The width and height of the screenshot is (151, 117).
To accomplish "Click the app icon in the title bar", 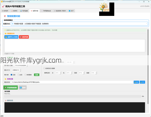I will [2, 2].
